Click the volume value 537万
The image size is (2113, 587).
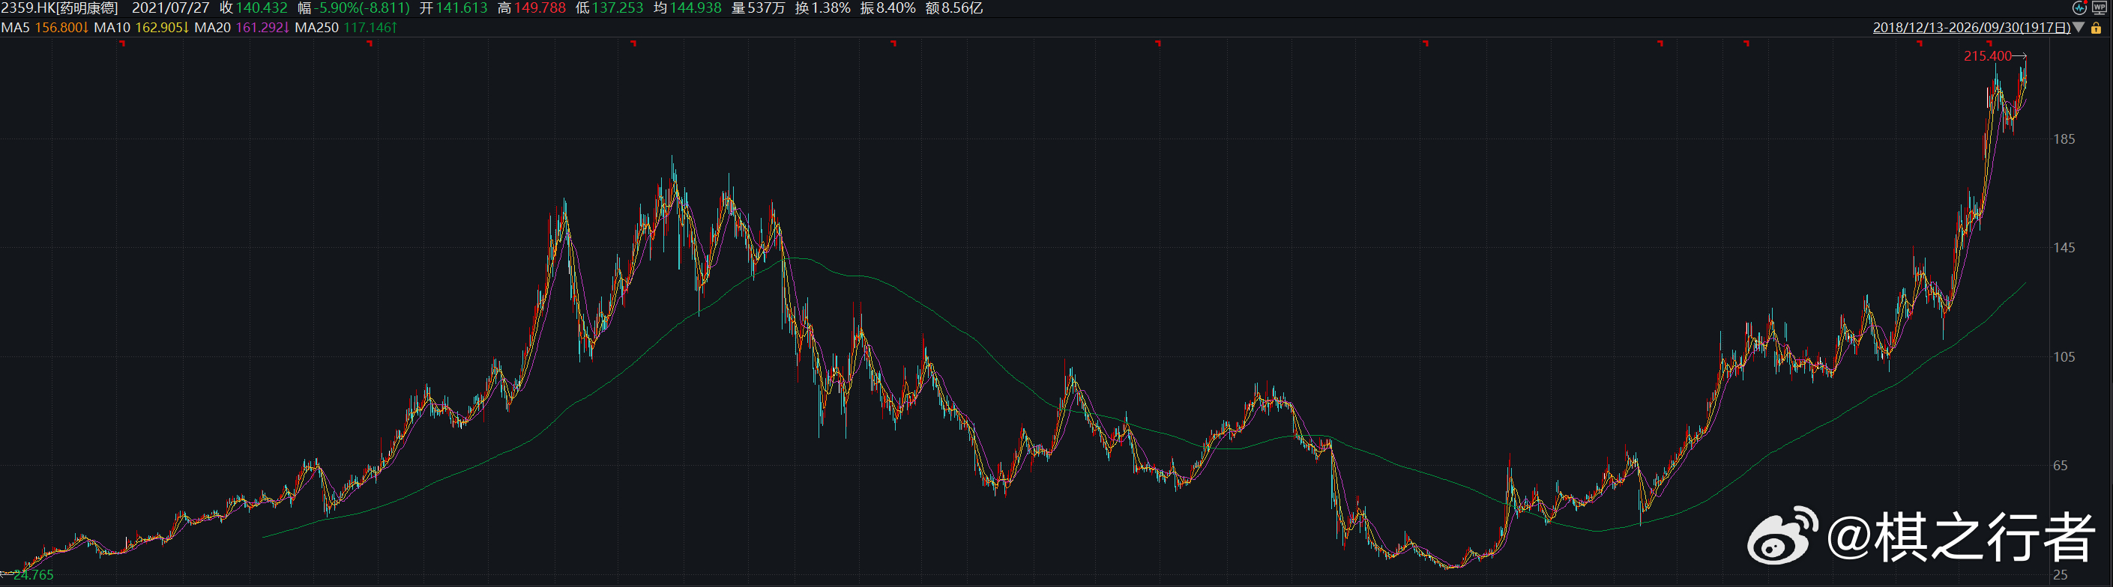[766, 8]
